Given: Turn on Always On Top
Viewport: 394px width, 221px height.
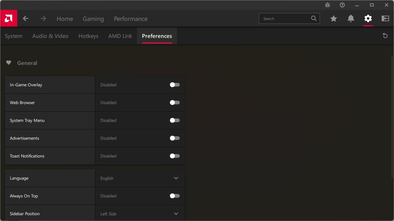Looking at the screenshot, I should [x=175, y=196].
